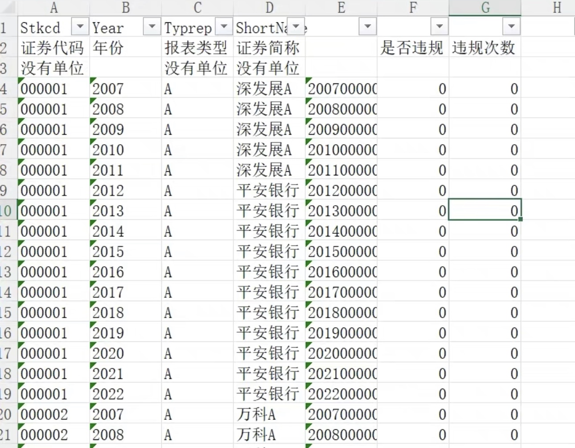The height and width of the screenshot is (448, 575).
Task: Open the filter dropdown in column F
Action: tap(439, 27)
